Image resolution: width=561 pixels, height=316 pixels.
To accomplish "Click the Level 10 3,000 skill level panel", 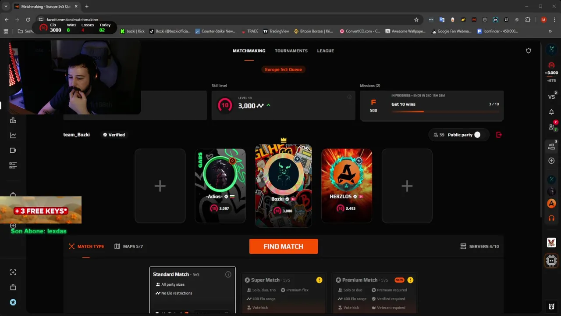I will point(283,105).
